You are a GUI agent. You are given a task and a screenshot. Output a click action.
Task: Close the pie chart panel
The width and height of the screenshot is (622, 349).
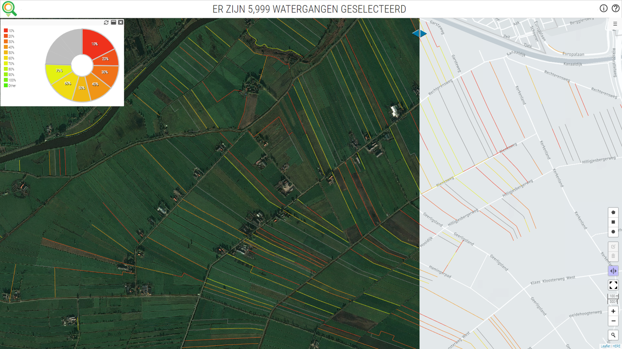click(121, 22)
